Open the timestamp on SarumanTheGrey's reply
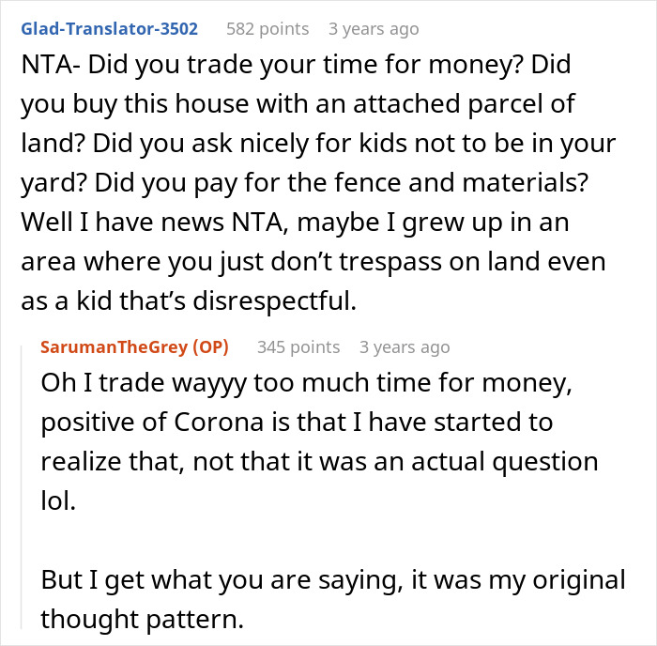 pos(405,347)
